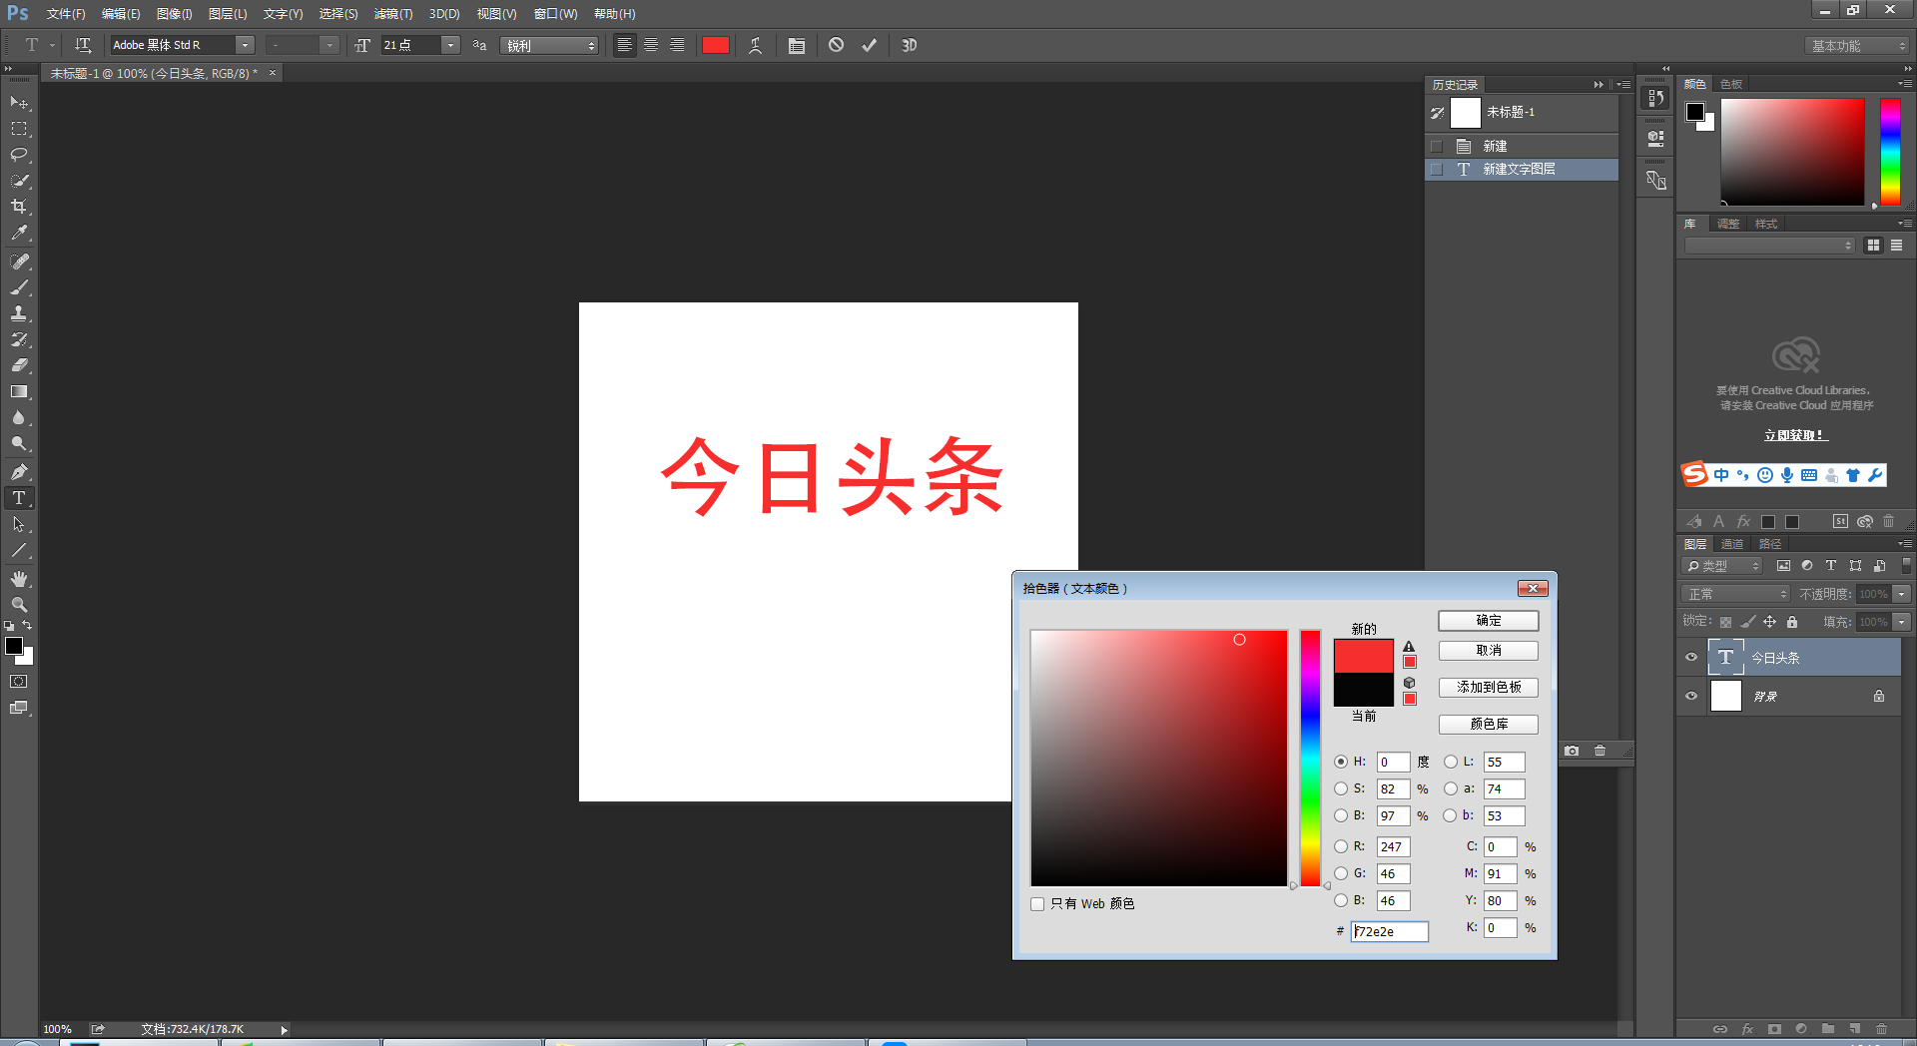Switch to the 通道 tab

pos(1732,544)
